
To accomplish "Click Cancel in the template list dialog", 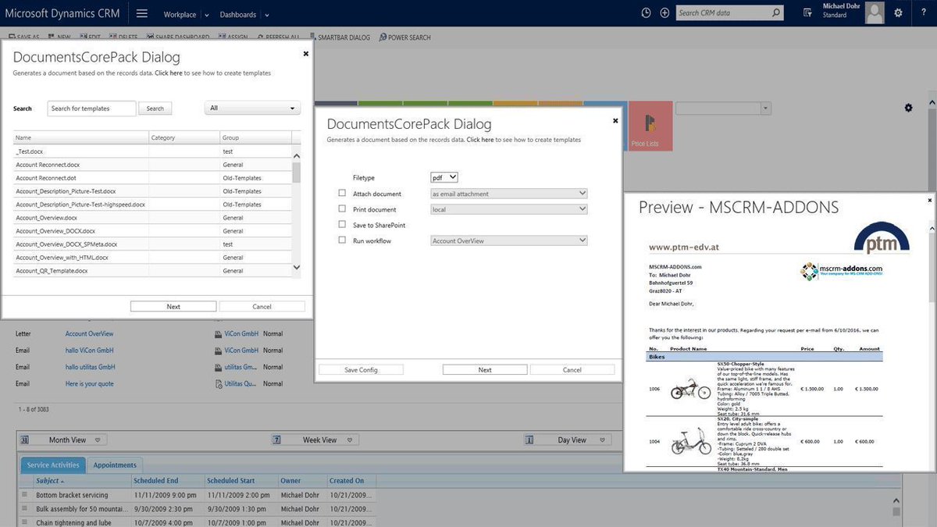I will [262, 307].
